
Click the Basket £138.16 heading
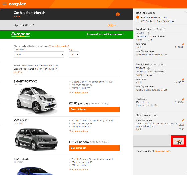coord(145,13)
